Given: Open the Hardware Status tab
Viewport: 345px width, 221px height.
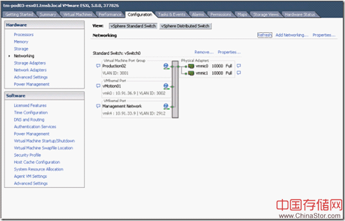Looking at the screenshot, I should click(300, 14).
